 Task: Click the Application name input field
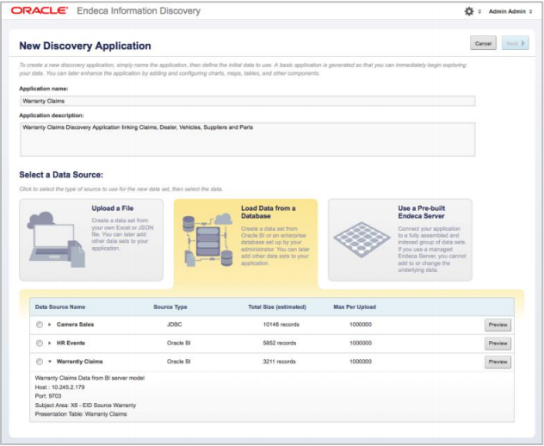click(248, 101)
